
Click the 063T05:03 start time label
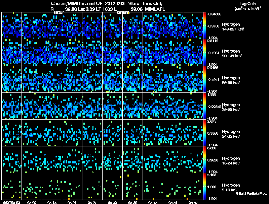(x=12, y=202)
